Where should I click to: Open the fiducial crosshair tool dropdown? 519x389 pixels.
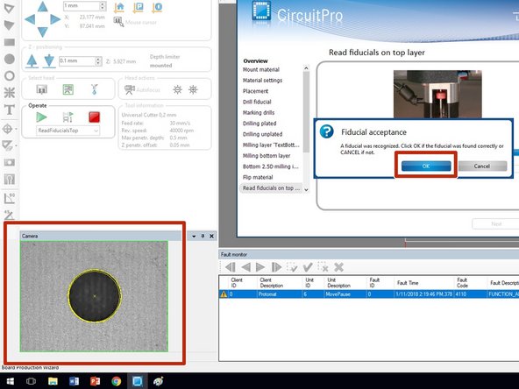(16, 129)
